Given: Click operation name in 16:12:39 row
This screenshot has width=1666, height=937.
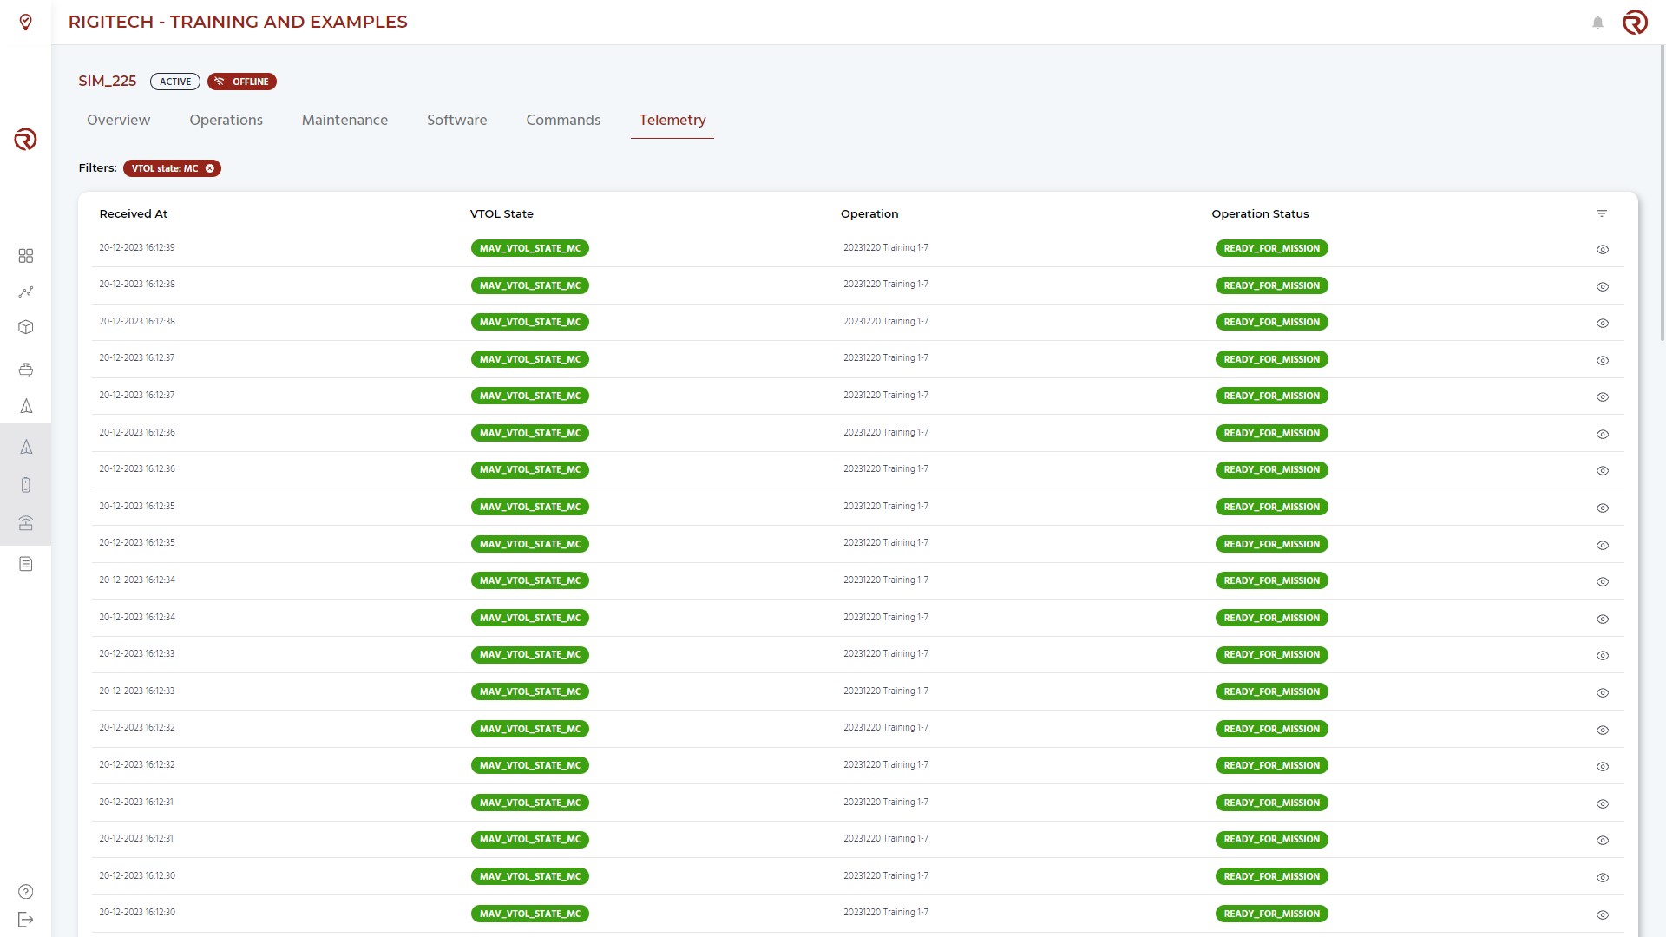Looking at the screenshot, I should pyautogui.click(x=886, y=247).
